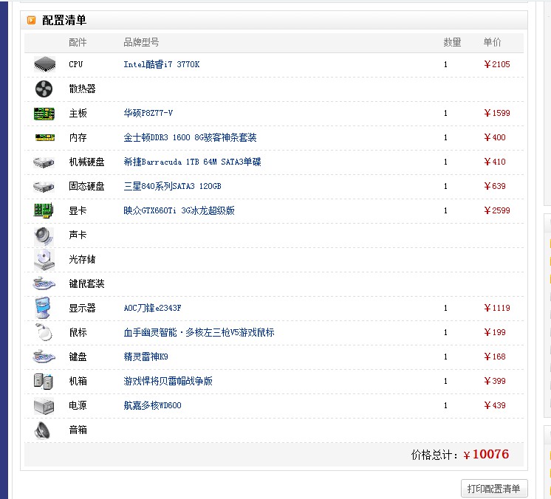Click the 机械硬盘 hard drive icon

point(44,162)
